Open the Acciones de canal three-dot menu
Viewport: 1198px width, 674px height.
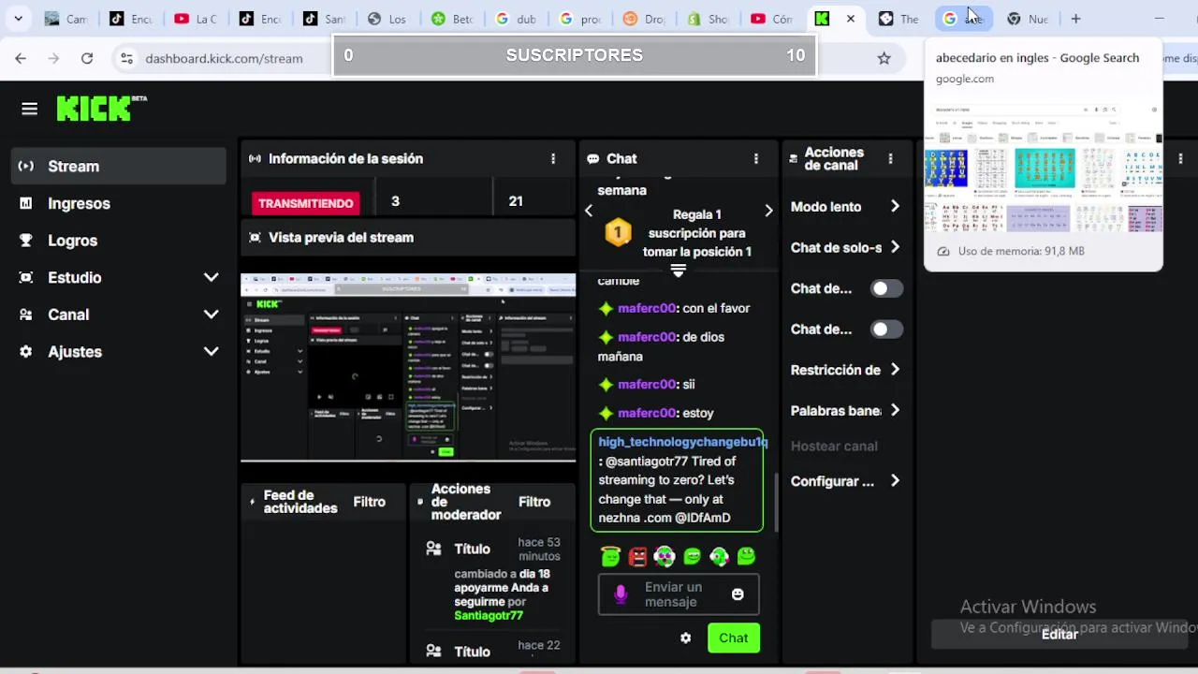tap(890, 159)
